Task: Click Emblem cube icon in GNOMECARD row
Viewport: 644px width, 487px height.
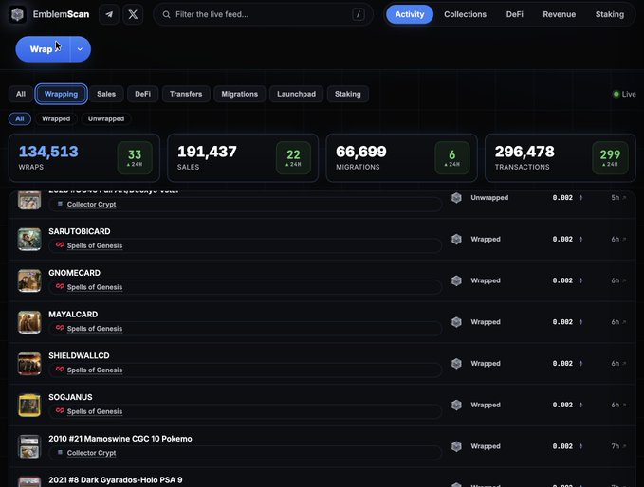Action: 456,280
